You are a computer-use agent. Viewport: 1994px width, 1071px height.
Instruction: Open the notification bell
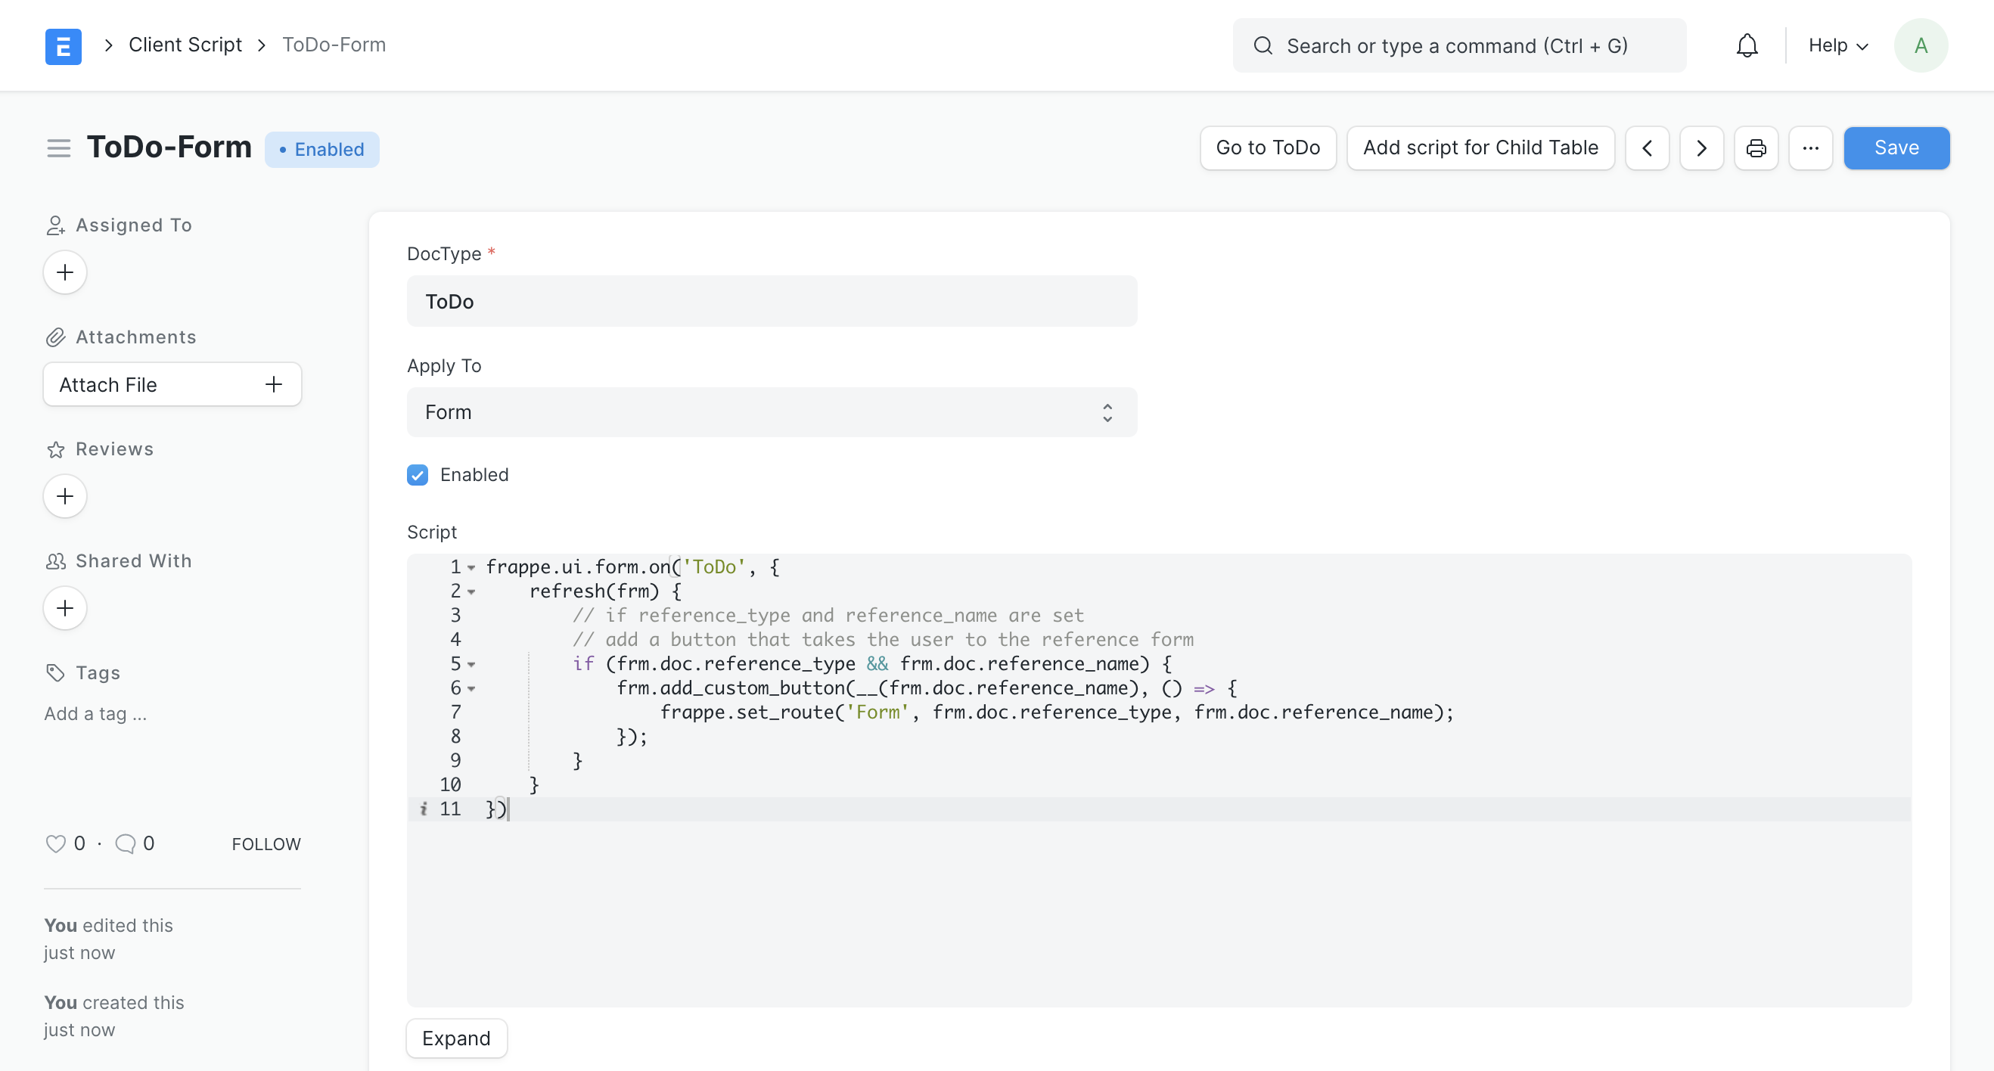[1747, 45]
